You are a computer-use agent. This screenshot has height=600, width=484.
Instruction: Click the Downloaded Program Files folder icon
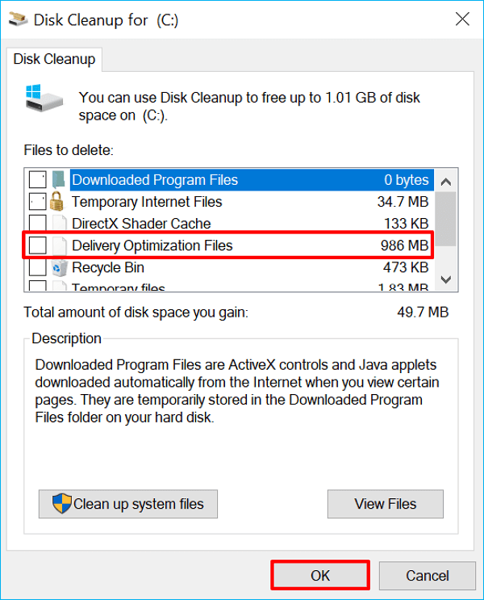pyautogui.click(x=59, y=180)
